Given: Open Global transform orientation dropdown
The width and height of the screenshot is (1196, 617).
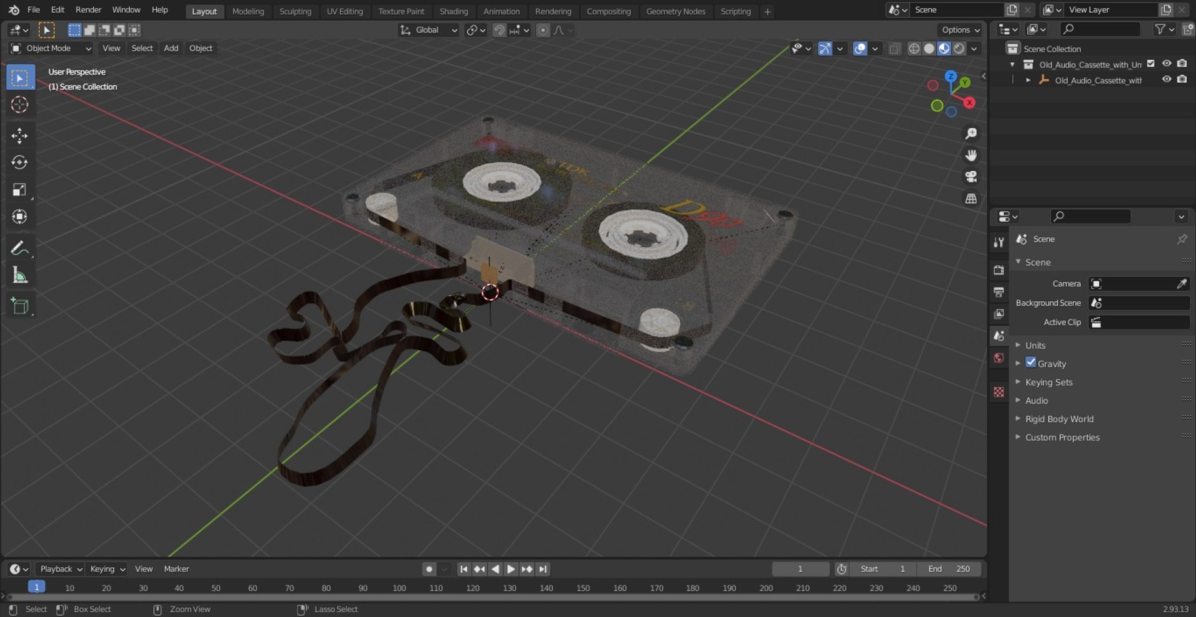Looking at the screenshot, I should [x=429, y=30].
